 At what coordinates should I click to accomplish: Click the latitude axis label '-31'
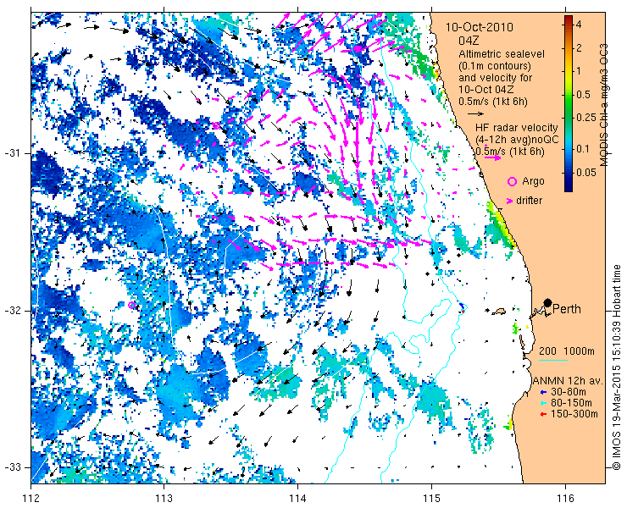coord(12,153)
